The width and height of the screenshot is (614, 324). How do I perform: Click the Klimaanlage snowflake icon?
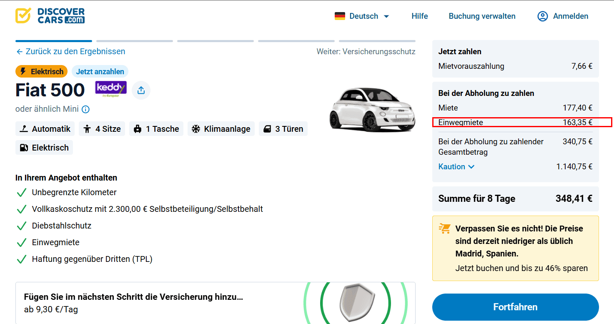pyautogui.click(x=196, y=129)
